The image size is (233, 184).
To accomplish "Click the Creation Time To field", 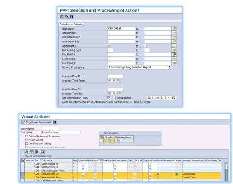I will tap(114, 94).
